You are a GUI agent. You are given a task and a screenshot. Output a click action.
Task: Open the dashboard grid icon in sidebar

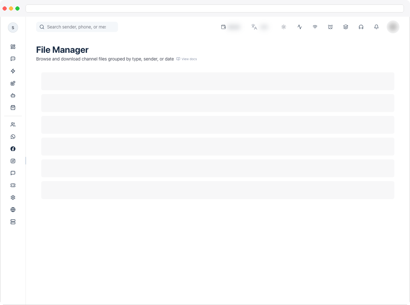13,47
